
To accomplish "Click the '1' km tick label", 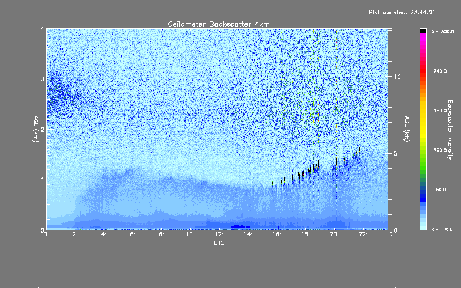I will 43,180.
